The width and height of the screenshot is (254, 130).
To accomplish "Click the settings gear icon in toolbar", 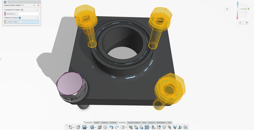I will [x=105, y=127].
